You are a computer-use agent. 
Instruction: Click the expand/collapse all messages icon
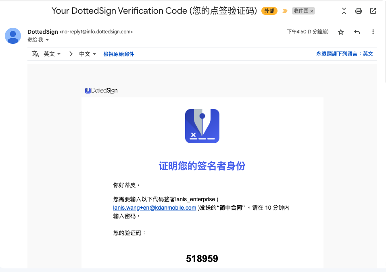(x=344, y=11)
